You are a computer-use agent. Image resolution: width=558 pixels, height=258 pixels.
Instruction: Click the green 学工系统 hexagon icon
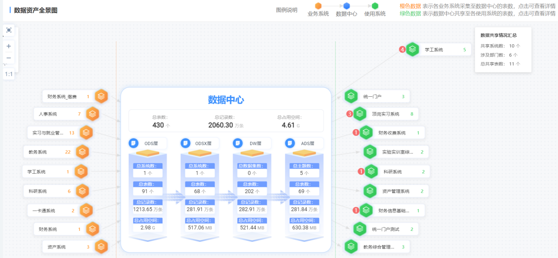412,49
